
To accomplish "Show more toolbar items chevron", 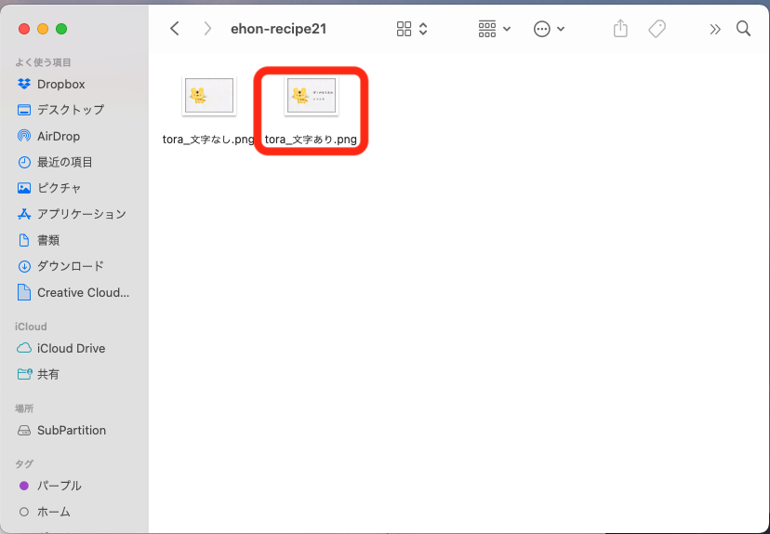I will click(714, 29).
